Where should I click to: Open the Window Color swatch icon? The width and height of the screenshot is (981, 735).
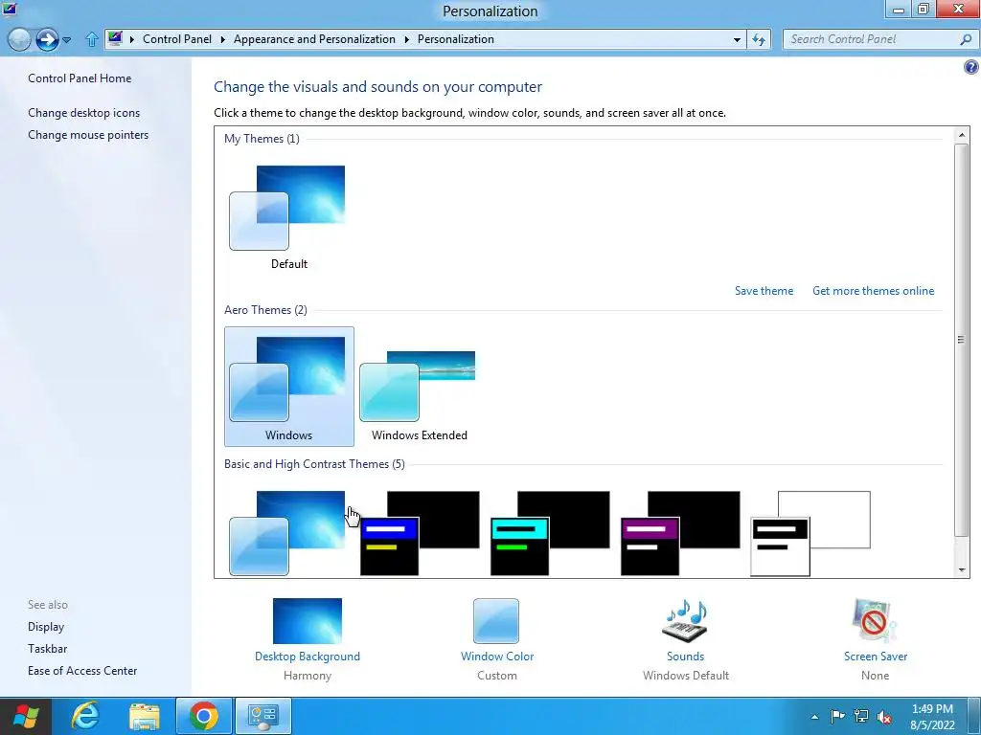496,620
